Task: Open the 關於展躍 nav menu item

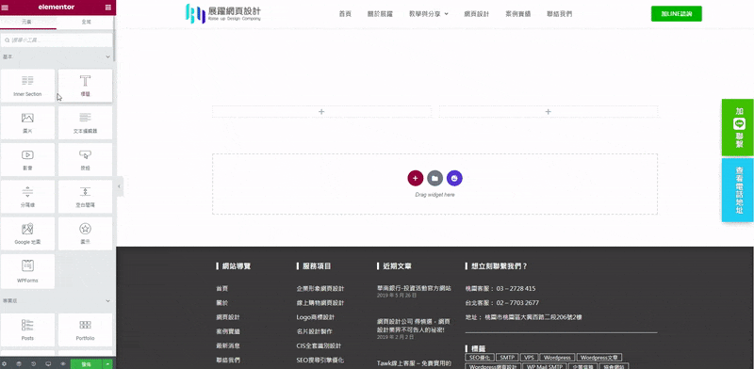Action: [380, 14]
